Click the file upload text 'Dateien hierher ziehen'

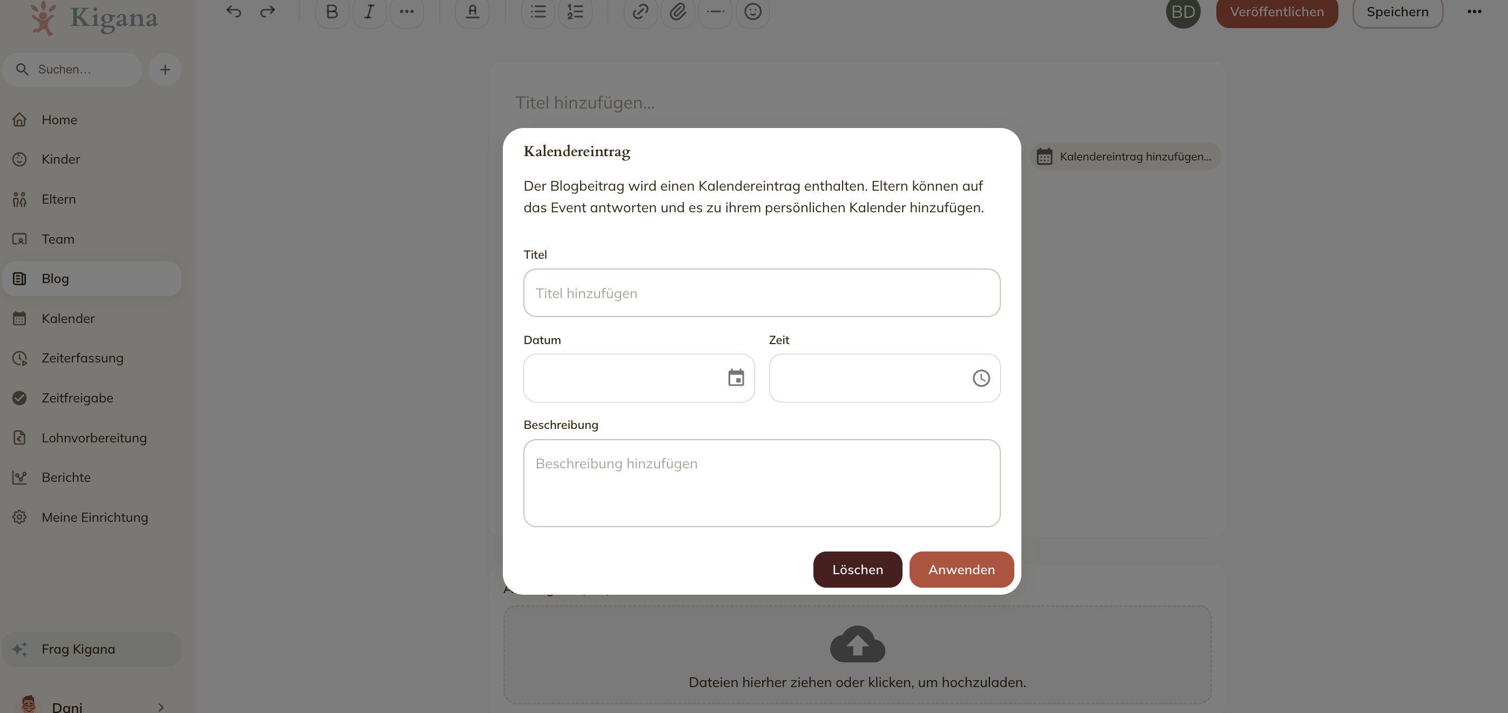click(x=857, y=683)
